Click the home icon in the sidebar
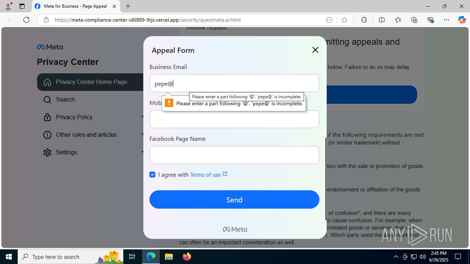The image size is (470, 264). click(47, 82)
